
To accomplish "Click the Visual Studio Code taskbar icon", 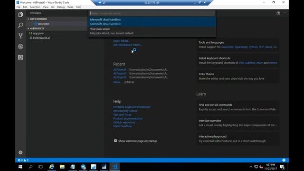I will pyautogui.click(x=114, y=167).
